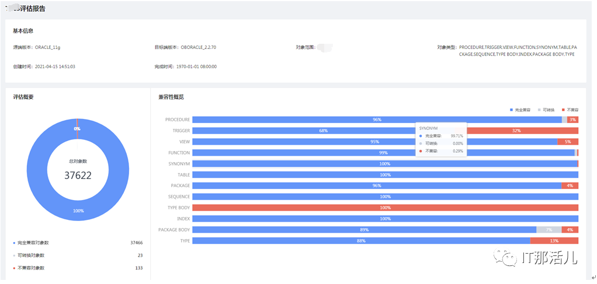The image size is (597, 284).
Task: Click the red 100% TYPE BODY bar
Action: [386, 208]
